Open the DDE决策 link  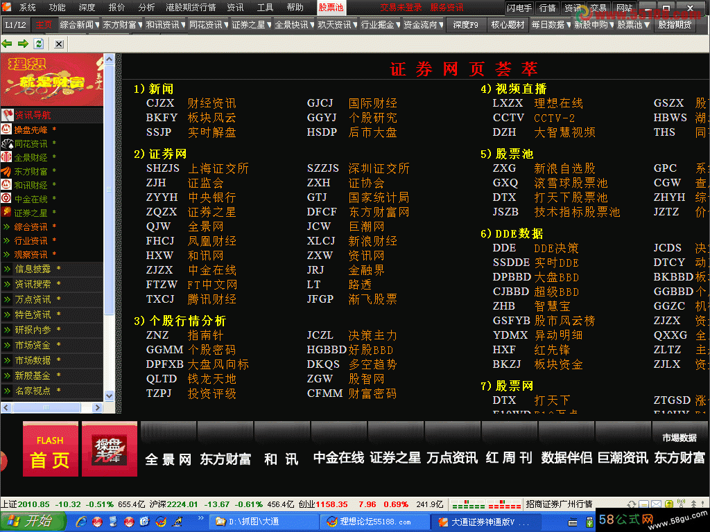pos(556,249)
